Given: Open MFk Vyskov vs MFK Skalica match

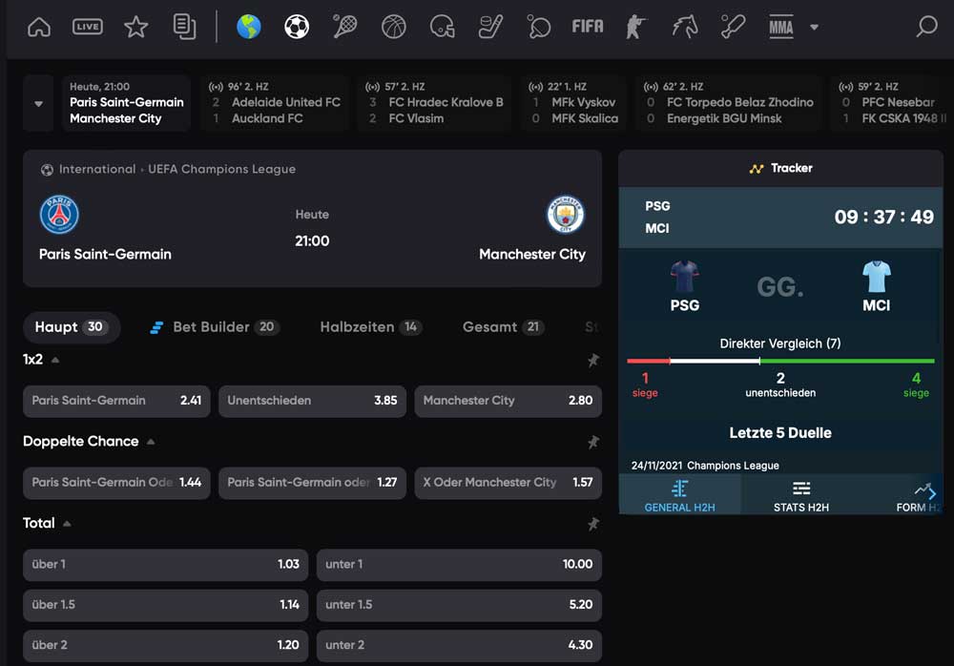Looking at the screenshot, I should pos(573,103).
